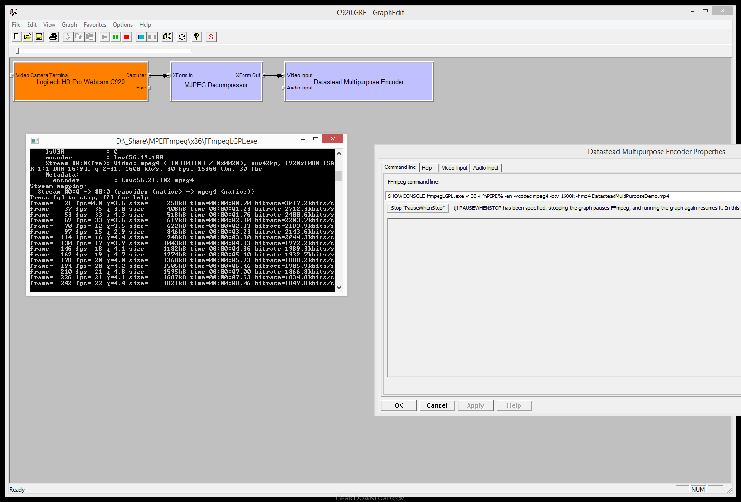The image size is (741, 502).
Task: Click the GraphEdit app icon in title bar
Action: pos(13,12)
